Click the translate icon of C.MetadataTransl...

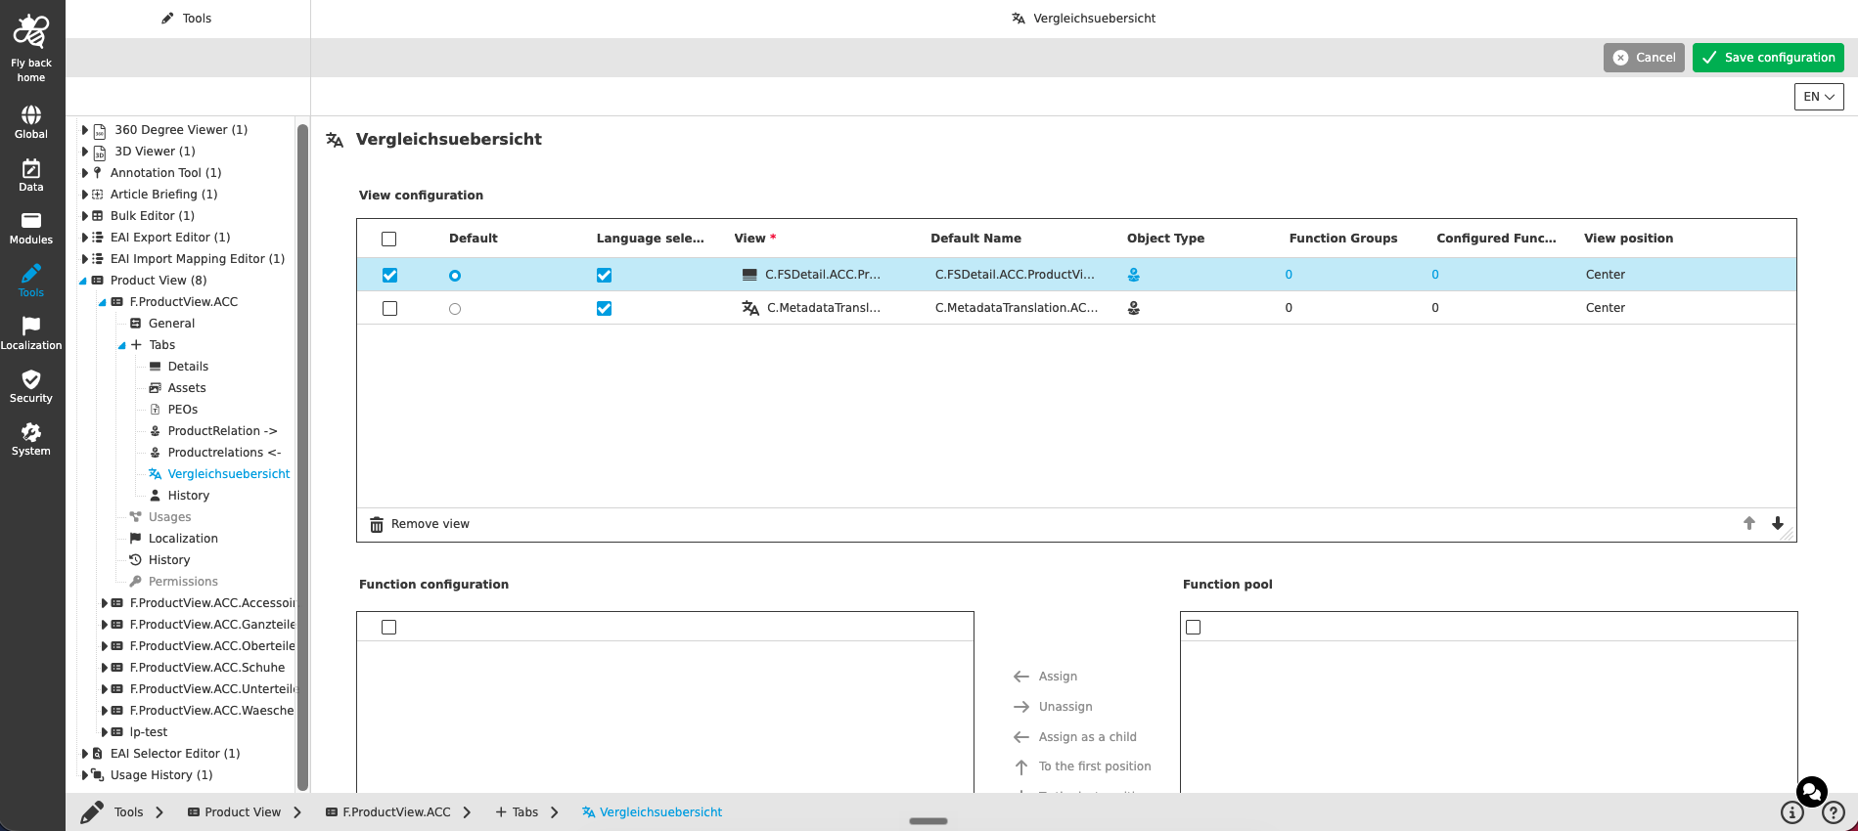click(x=750, y=308)
